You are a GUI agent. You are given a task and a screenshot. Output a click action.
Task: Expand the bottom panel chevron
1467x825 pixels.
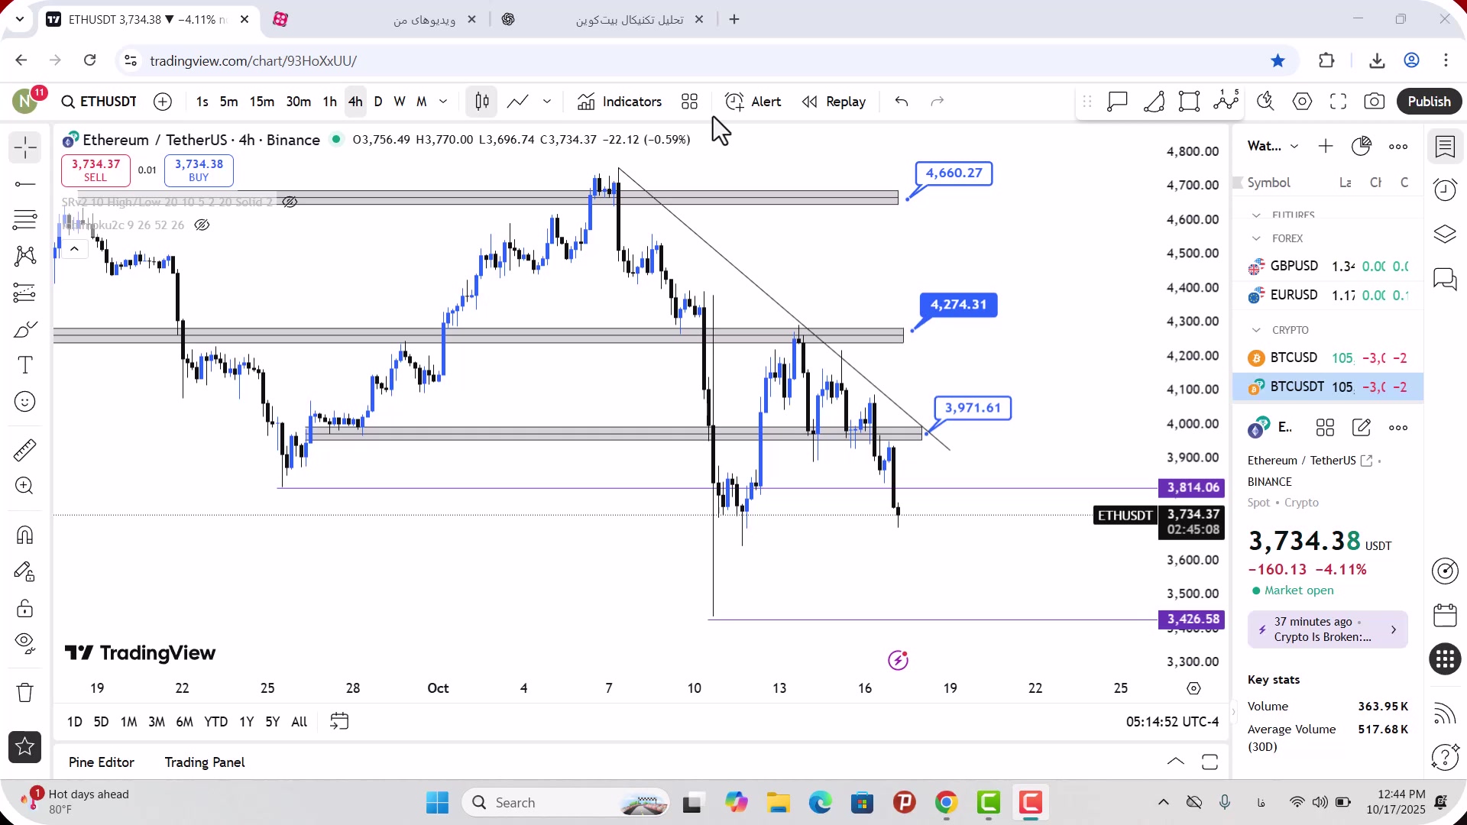(x=1176, y=762)
